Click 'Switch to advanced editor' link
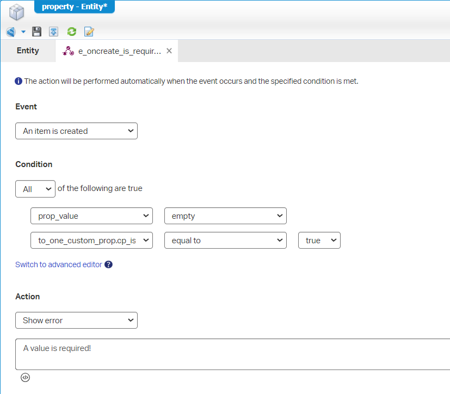The height and width of the screenshot is (394, 450). [59, 264]
